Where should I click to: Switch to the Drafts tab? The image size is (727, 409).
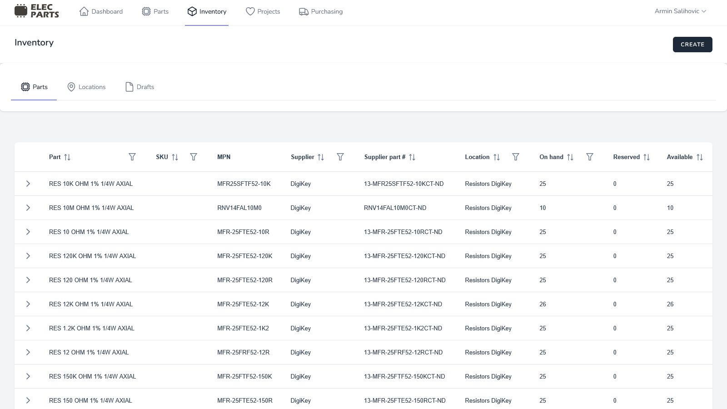[140, 87]
